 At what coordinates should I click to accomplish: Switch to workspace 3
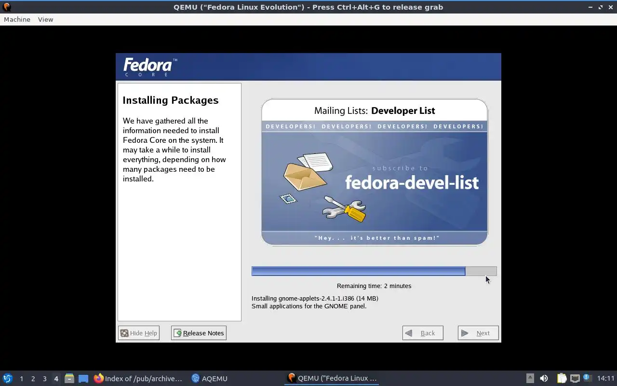point(44,379)
